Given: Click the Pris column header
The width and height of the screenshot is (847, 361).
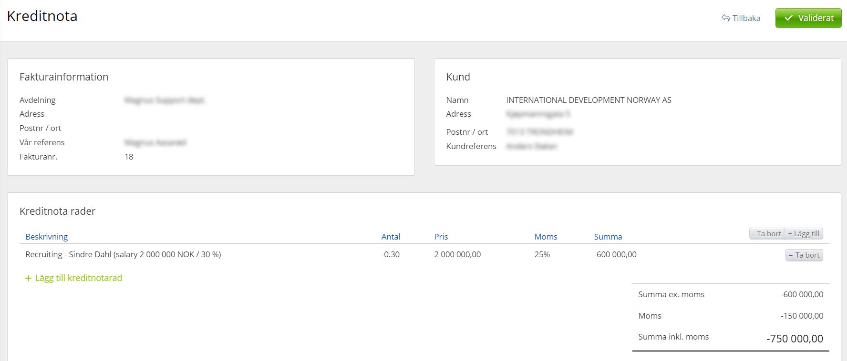Looking at the screenshot, I should 441,237.
